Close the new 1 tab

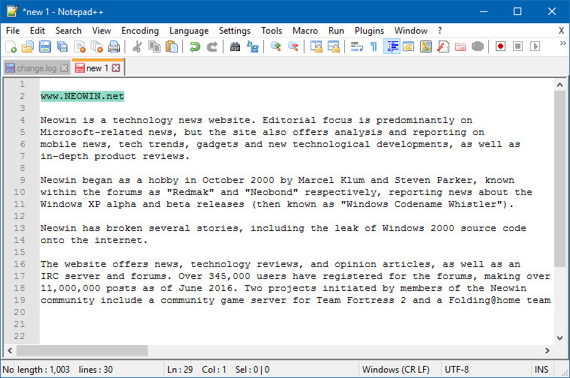click(x=115, y=68)
